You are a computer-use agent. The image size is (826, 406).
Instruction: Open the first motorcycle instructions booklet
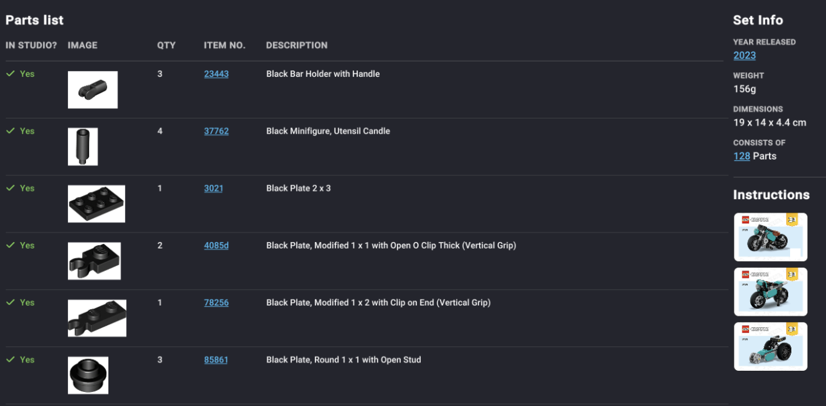pyautogui.click(x=770, y=237)
